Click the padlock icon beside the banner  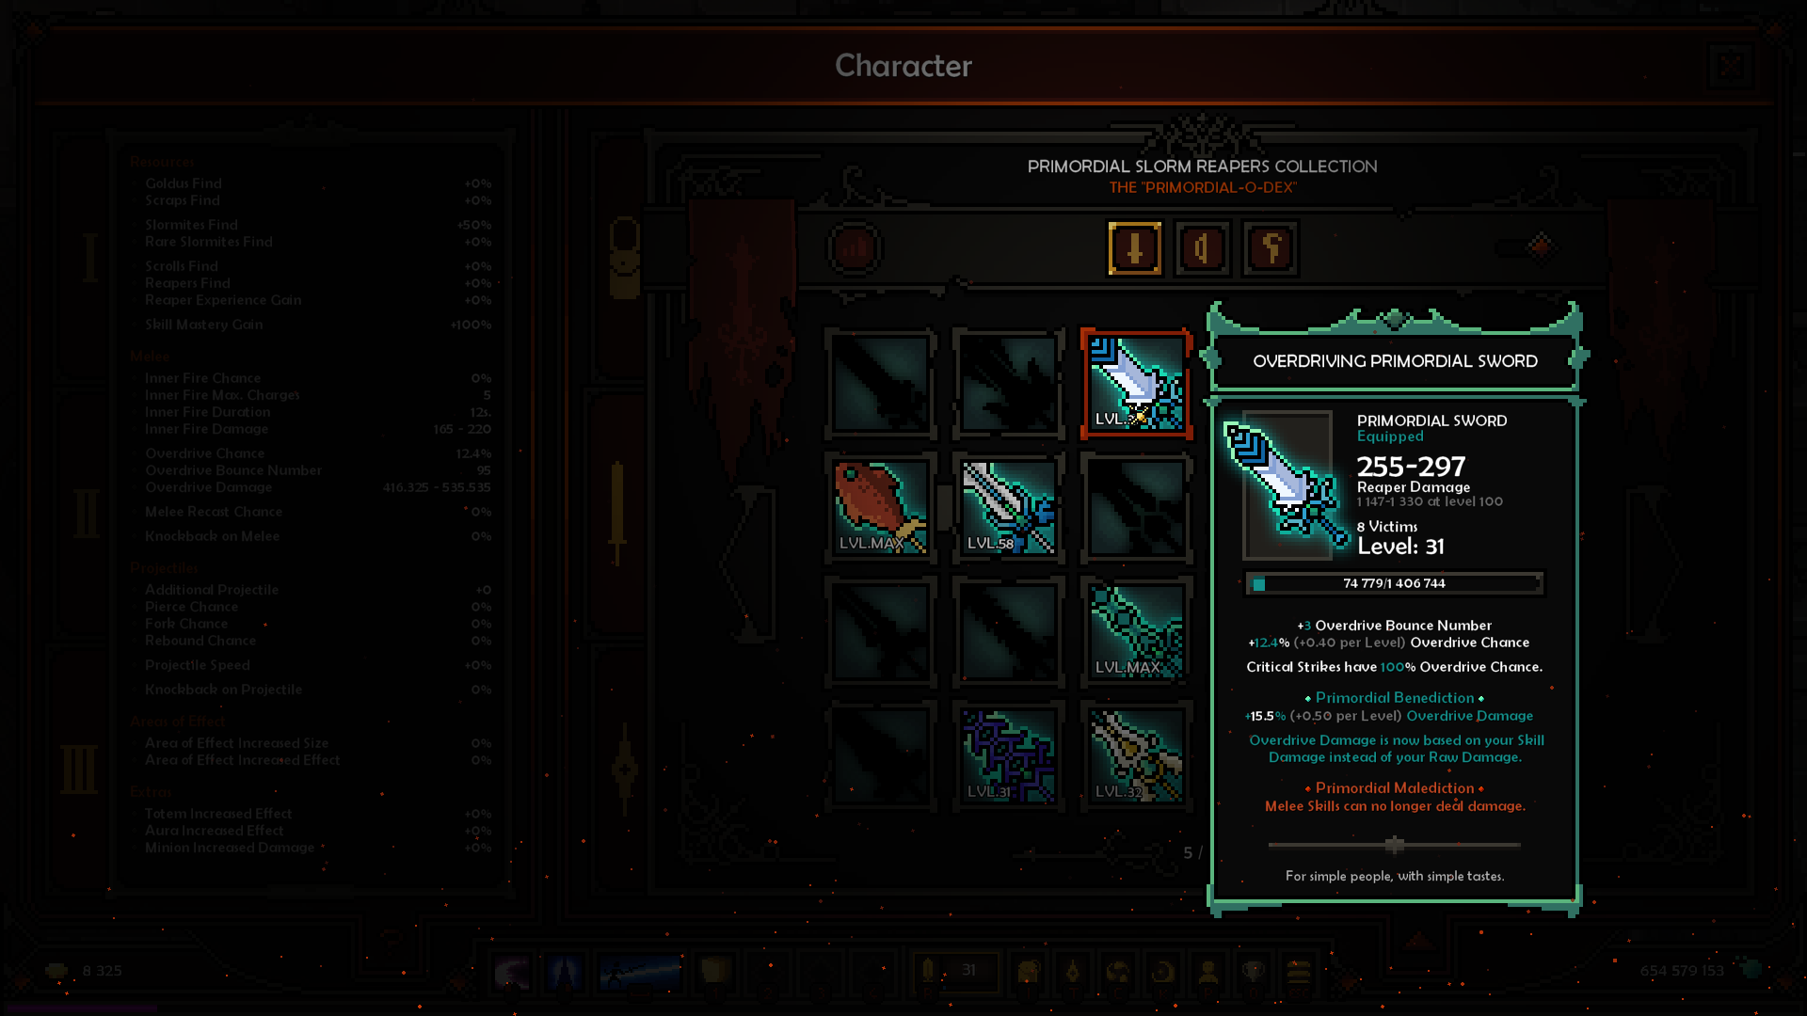624,257
